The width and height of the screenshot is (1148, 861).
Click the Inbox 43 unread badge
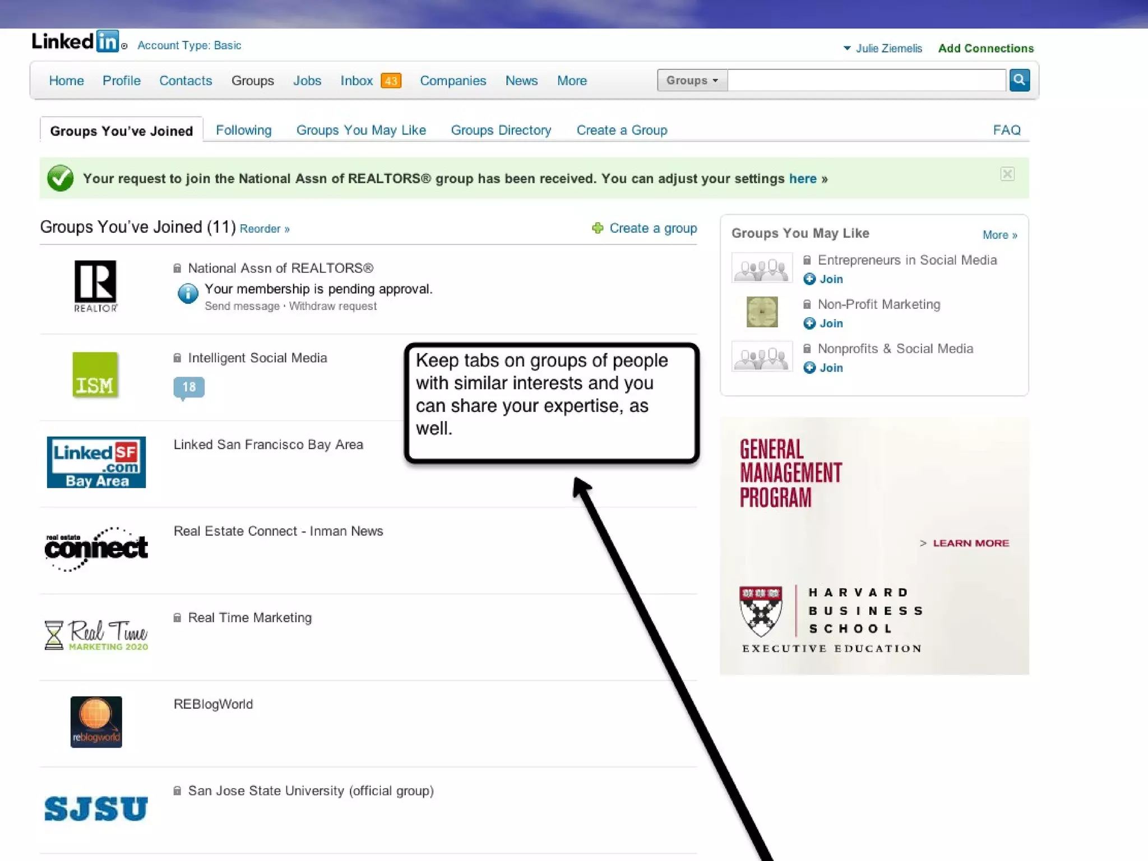[x=391, y=81]
